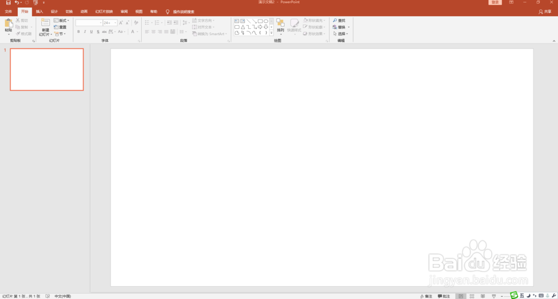Toggle align text right
Screen dimensions: 558x299
pyautogui.click(x=160, y=32)
